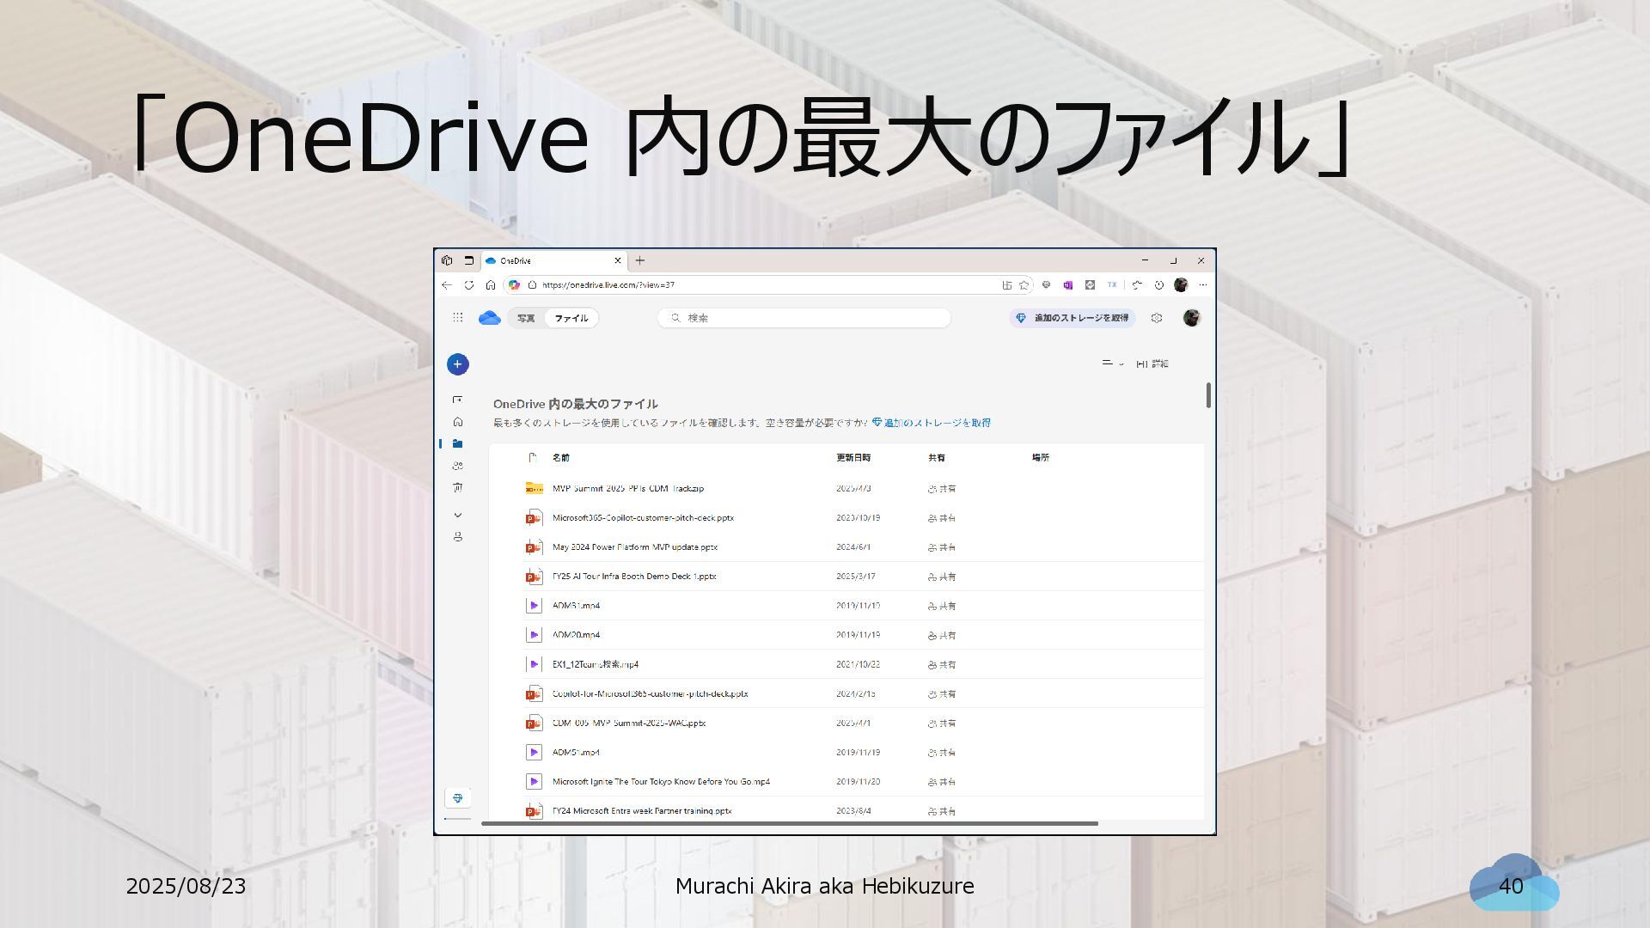Open the Shared people sidebar icon
The height and width of the screenshot is (928, 1650).
point(458,466)
